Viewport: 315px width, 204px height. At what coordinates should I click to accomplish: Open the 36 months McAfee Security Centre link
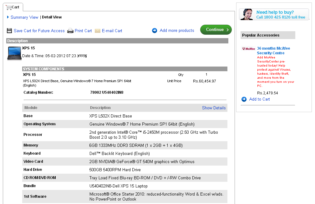pos(273,51)
